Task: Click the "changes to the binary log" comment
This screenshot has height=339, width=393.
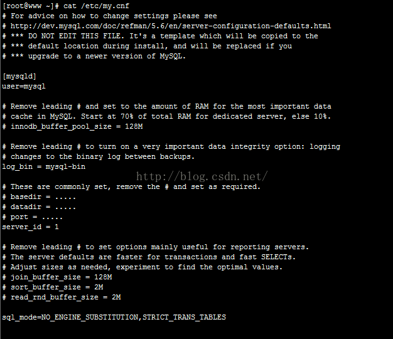Action: click(x=102, y=156)
